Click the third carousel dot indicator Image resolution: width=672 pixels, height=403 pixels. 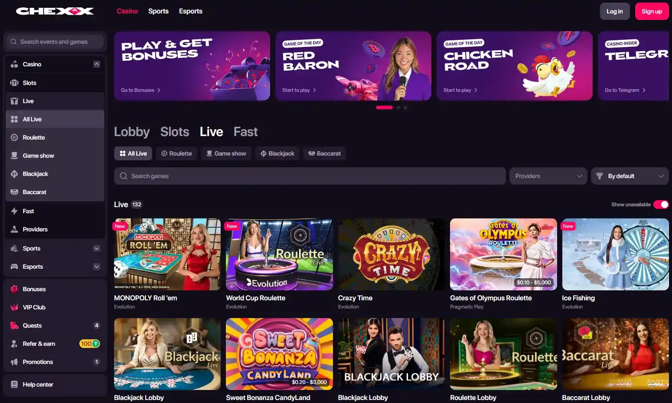[405, 107]
